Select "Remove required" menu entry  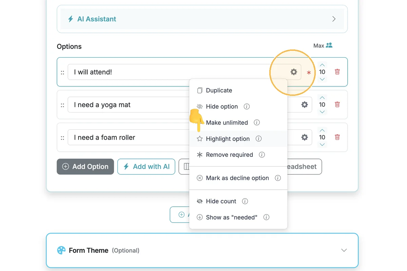tap(229, 155)
